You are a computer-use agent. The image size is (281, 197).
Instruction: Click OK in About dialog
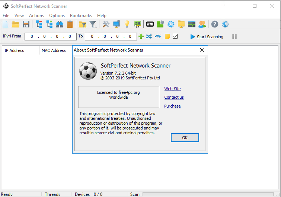click(185, 138)
